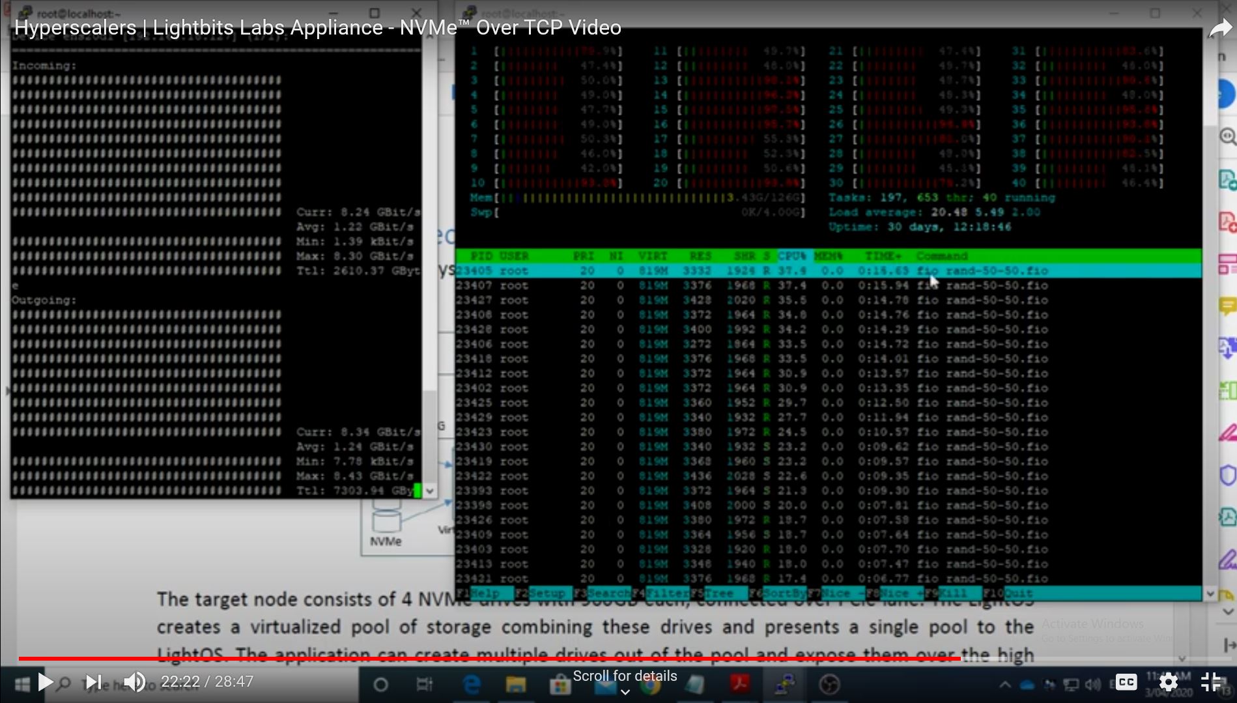Click the down arrow of left terminal scrollbar
The width and height of the screenshot is (1237, 703).
tap(429, 491)
